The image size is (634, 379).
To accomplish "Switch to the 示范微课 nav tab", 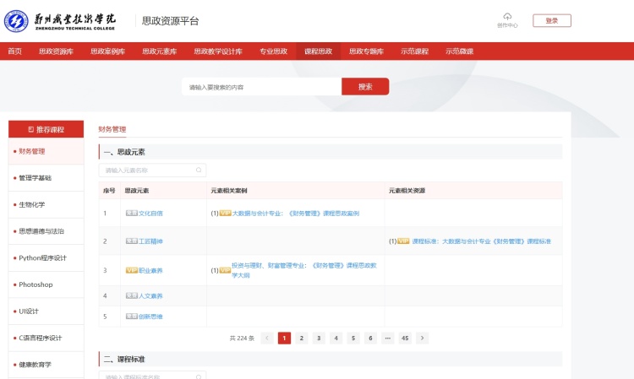I will 459,51.
